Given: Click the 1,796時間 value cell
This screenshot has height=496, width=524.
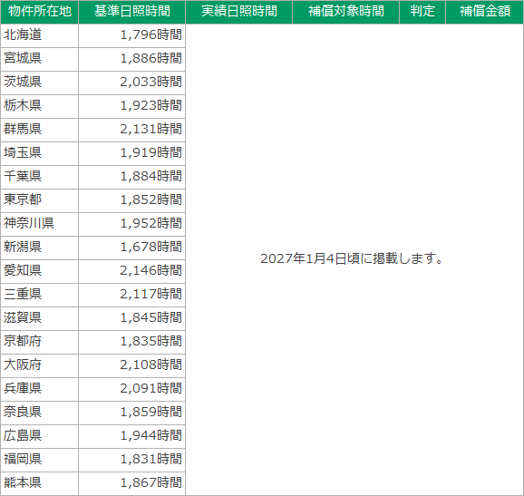Looking at the screenshot, I should [x=132, y=35].
